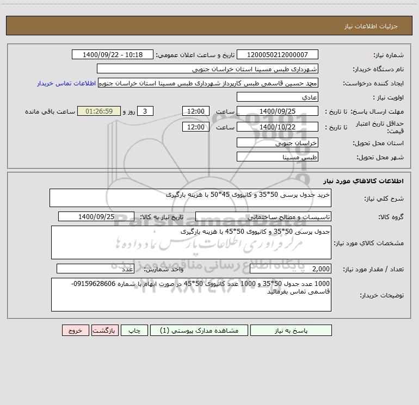Image resolution: width=419 pixels, height=405 pixels.
Task: Click the خروج exit button
Action: pos(75,331)
